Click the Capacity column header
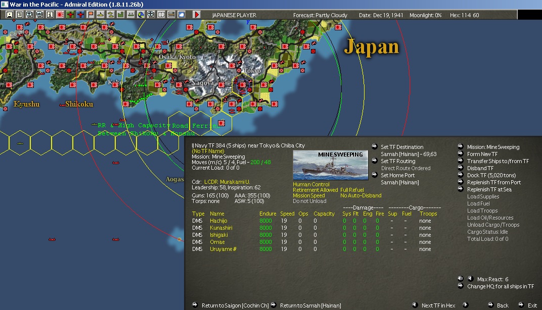The height and width of the screenshot is (310, 542). pyautogui.click(x=324, y=214)
